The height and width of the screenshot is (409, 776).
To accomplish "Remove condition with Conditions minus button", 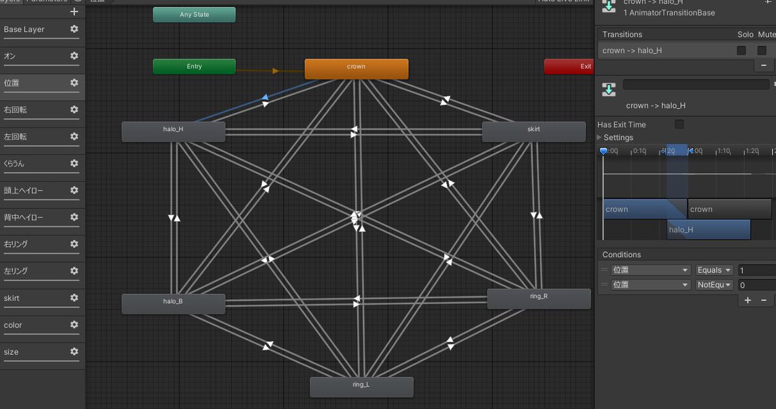I will tap(764, 300).
